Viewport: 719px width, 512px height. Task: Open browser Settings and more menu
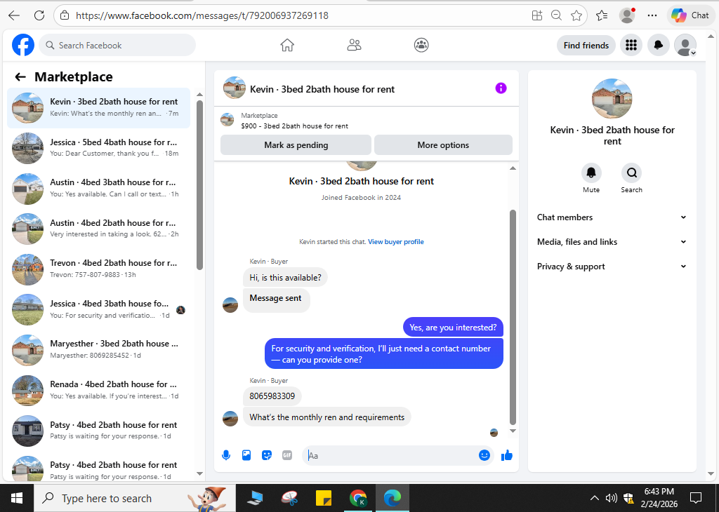coord(652,15)
